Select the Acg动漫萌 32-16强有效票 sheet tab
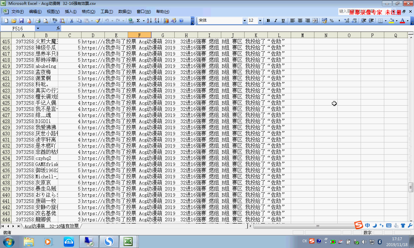This screenshot has width=414, height=248. [51, 226]
